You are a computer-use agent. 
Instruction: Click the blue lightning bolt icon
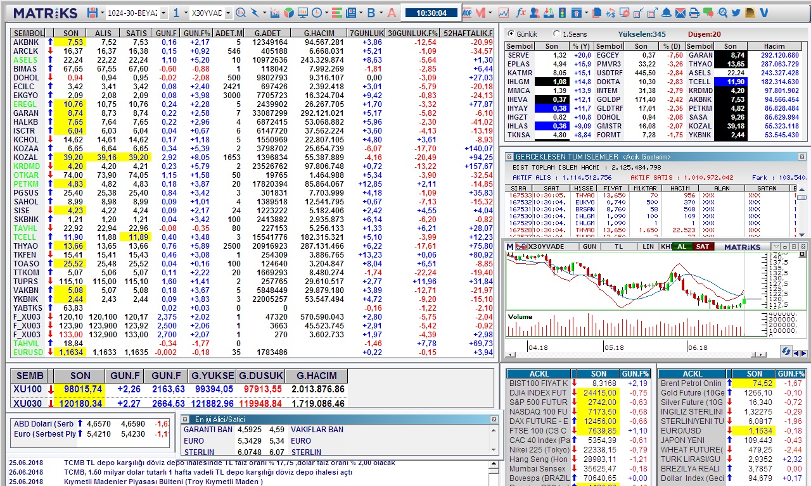pyautogui.click(x=255, y=13)
